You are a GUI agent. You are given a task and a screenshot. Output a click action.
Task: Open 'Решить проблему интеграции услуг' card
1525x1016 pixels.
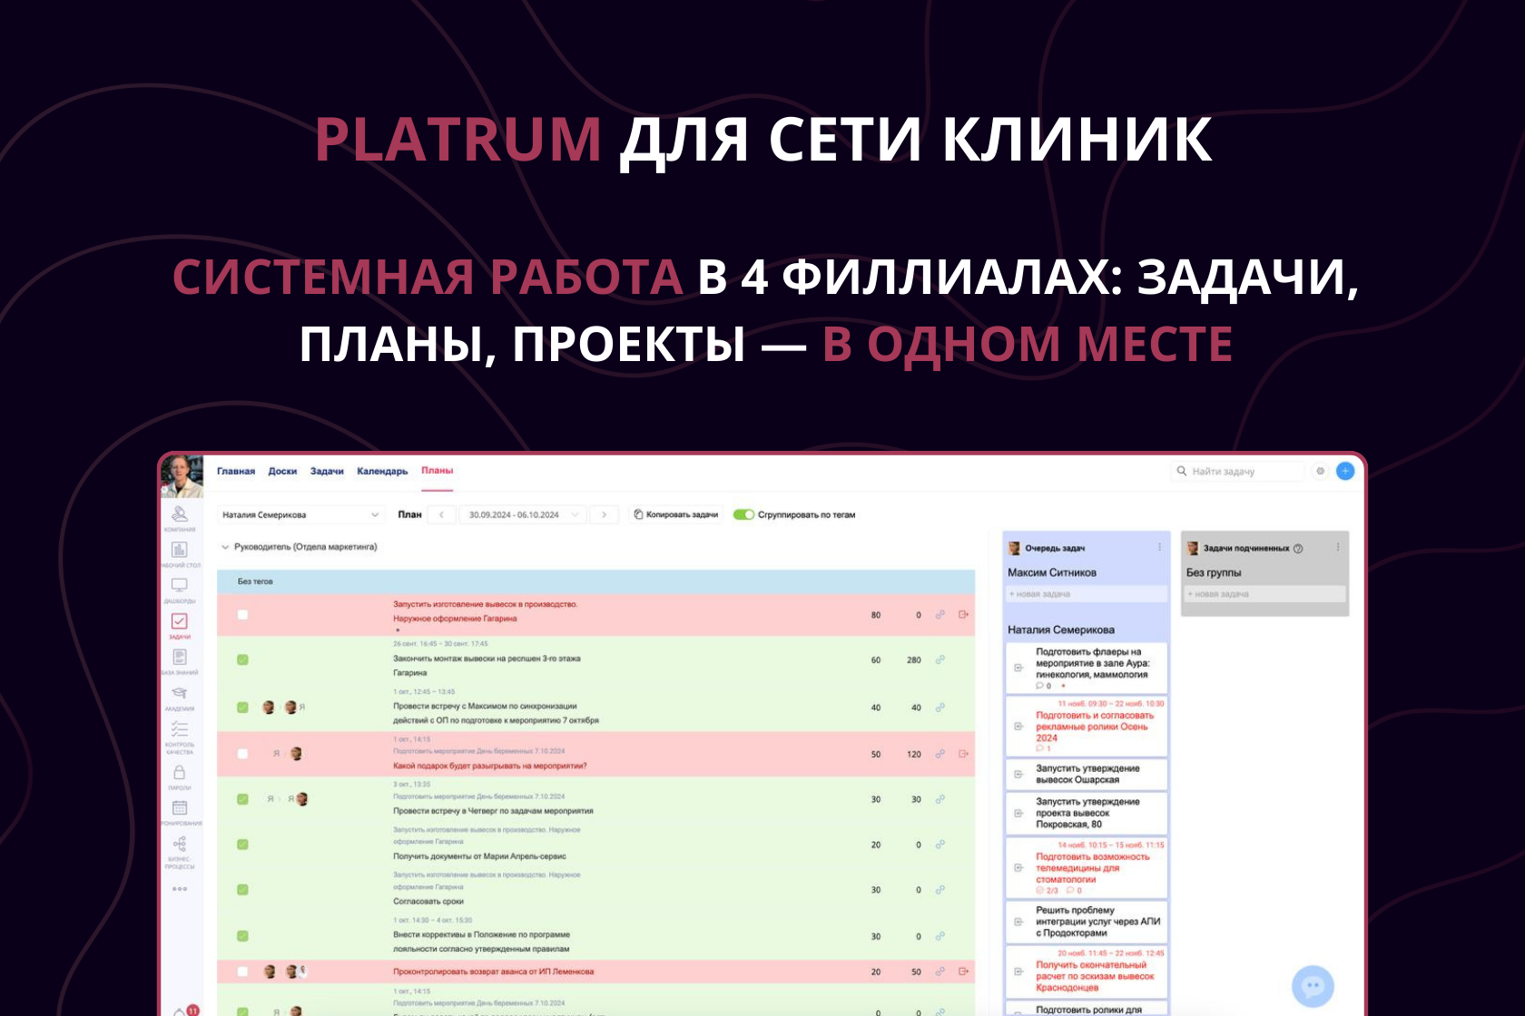pos(1087,922)
